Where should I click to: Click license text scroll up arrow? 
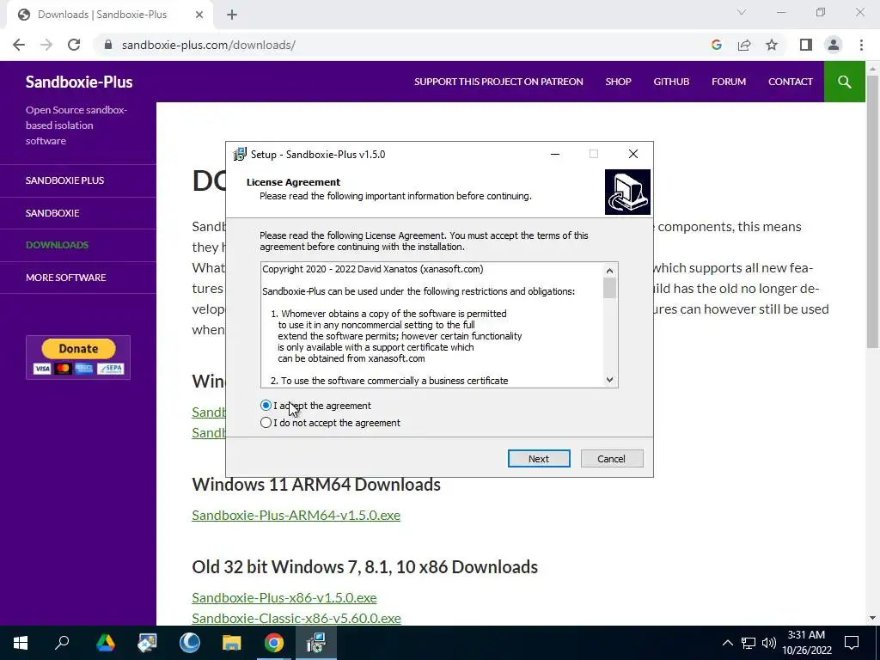coord(609,271)
